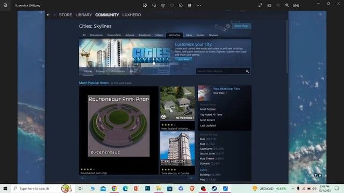Viewport: 344px width, 193px height.
Task: Filter by the SaveGame tag
Action: (206, 149)
